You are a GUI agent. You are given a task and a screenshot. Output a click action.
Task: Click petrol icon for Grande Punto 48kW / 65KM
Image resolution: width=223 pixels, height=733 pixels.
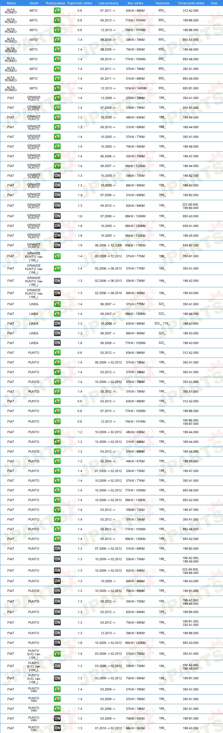(57, 117)
